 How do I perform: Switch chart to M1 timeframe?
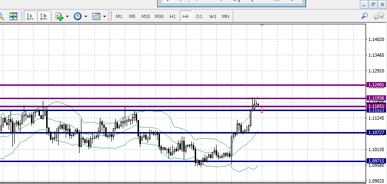click(x=119, y=17)
